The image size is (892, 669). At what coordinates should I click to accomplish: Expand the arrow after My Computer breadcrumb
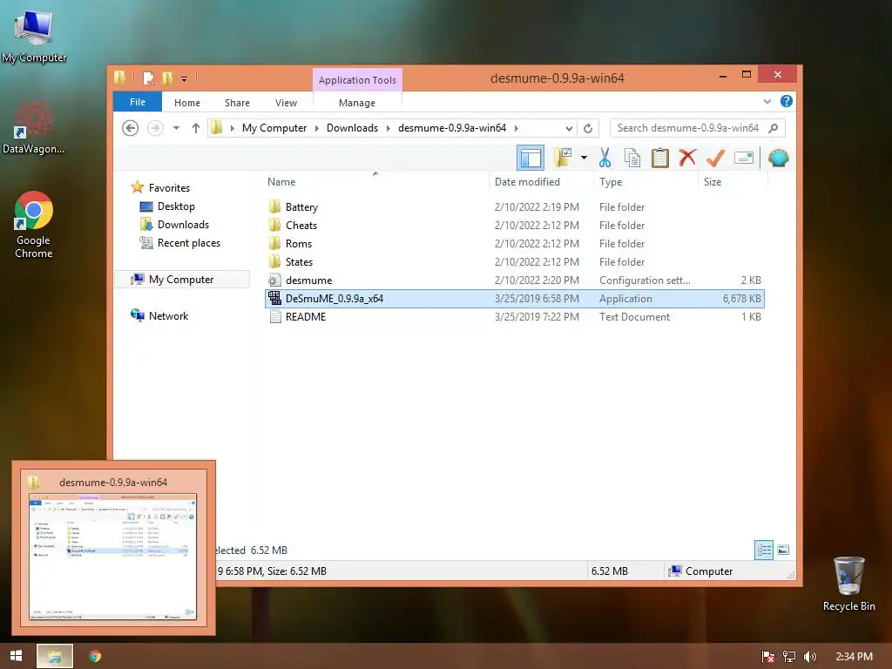click(x=317, y=128)
